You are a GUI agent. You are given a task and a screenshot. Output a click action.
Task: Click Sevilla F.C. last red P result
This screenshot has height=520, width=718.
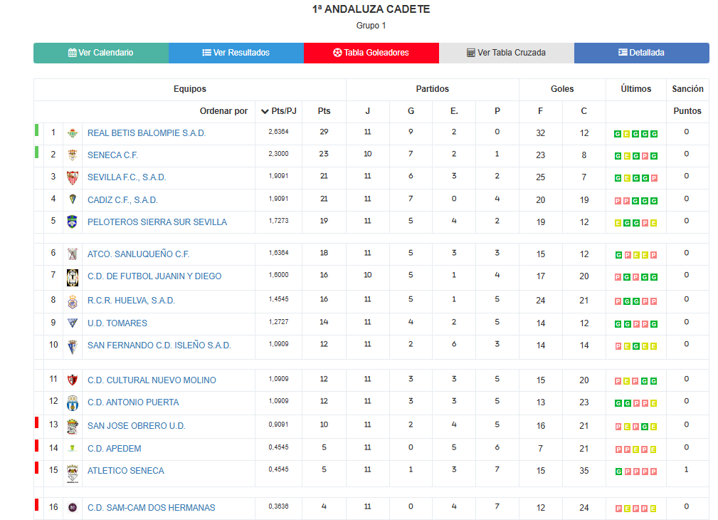(x=654, y=178)
